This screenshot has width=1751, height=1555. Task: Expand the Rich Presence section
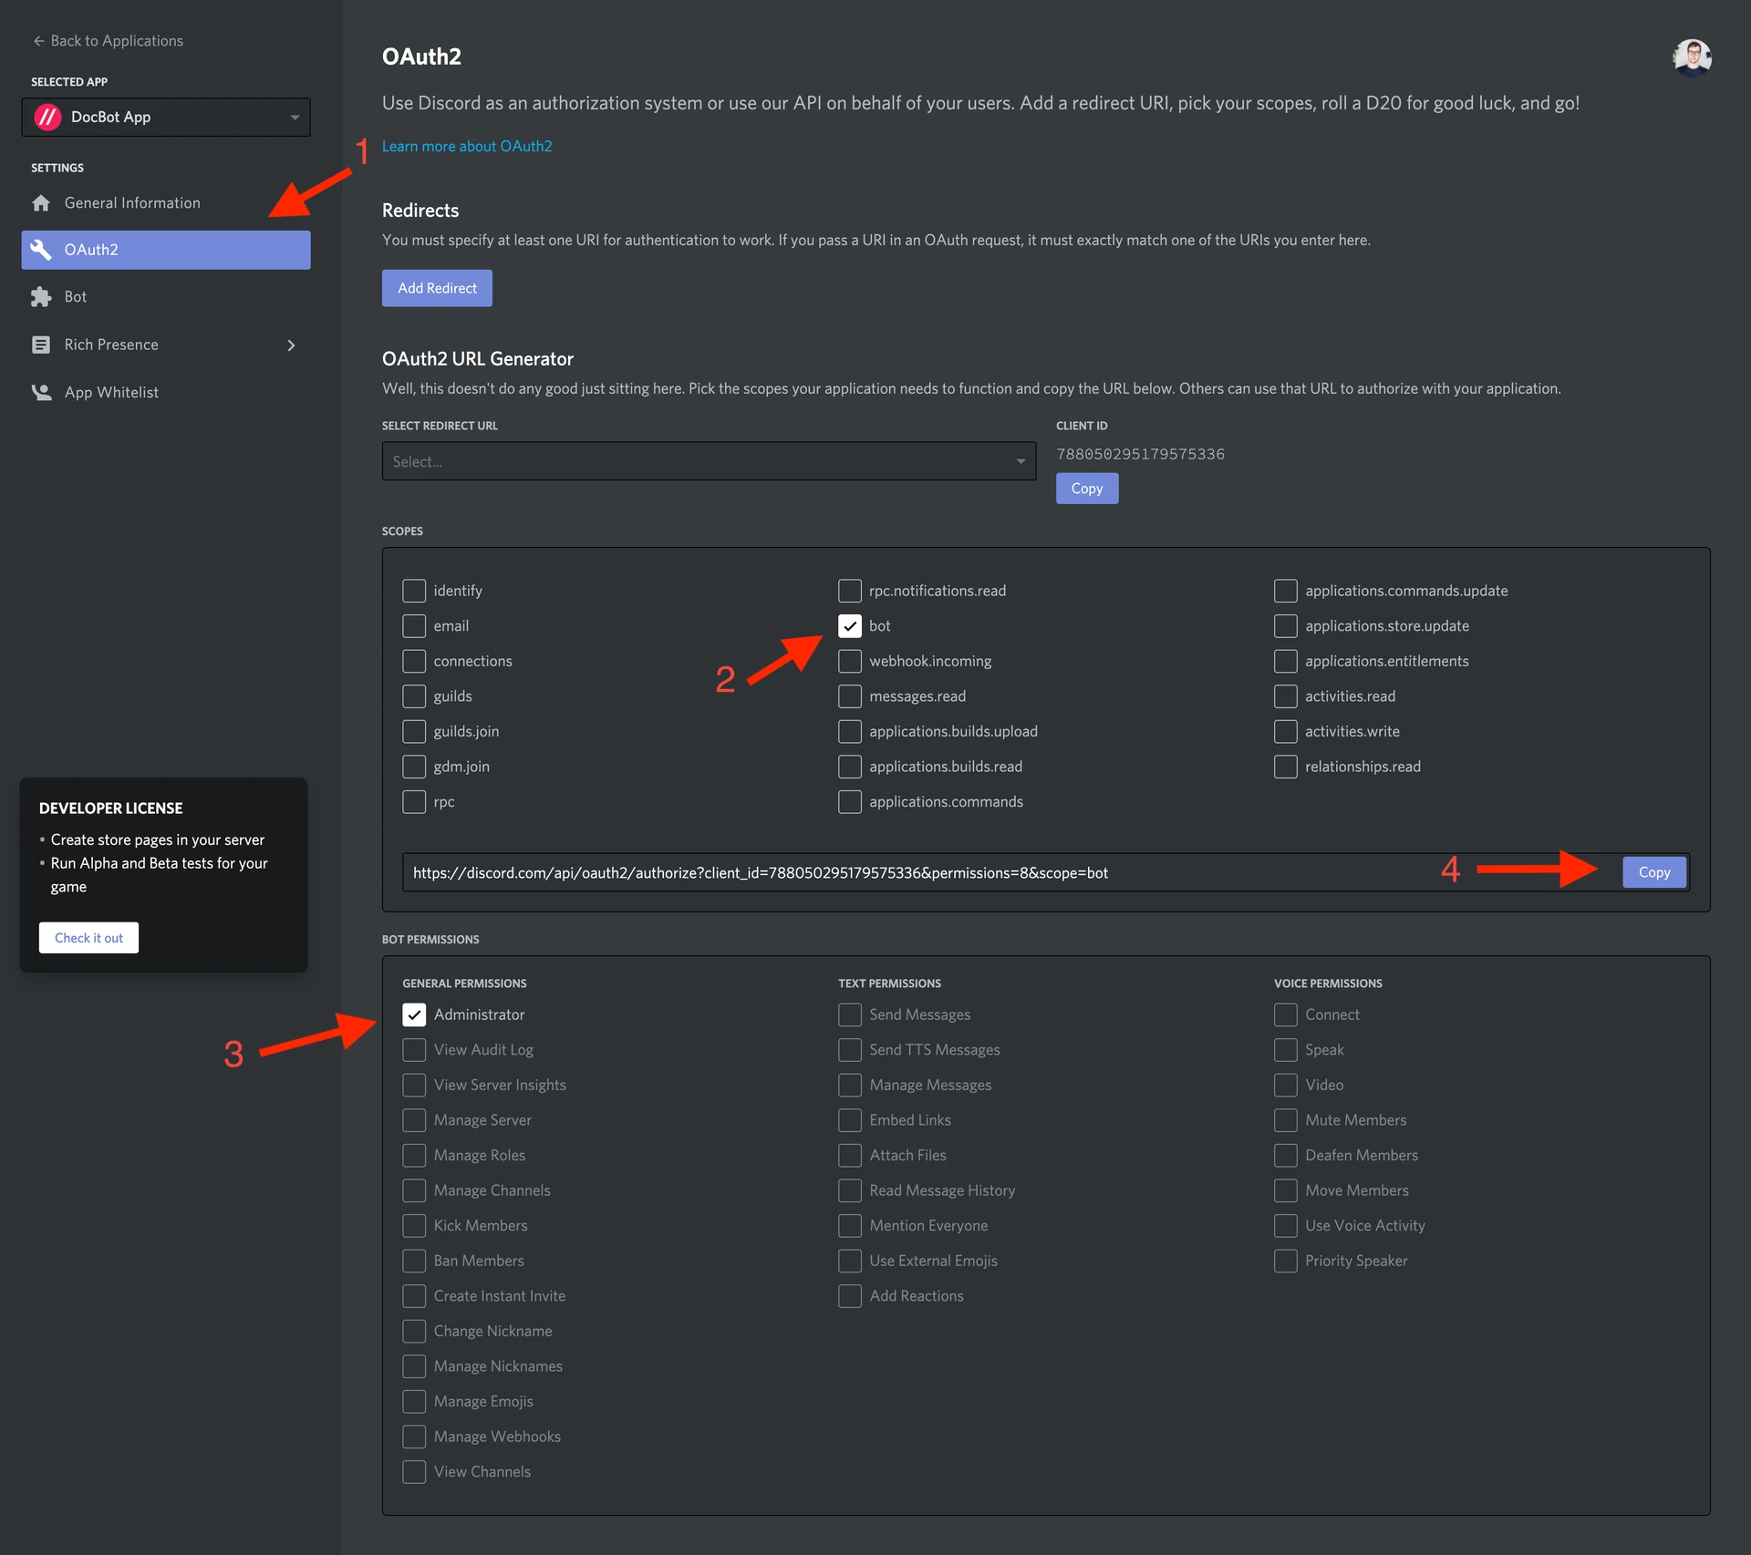(291, 345)
